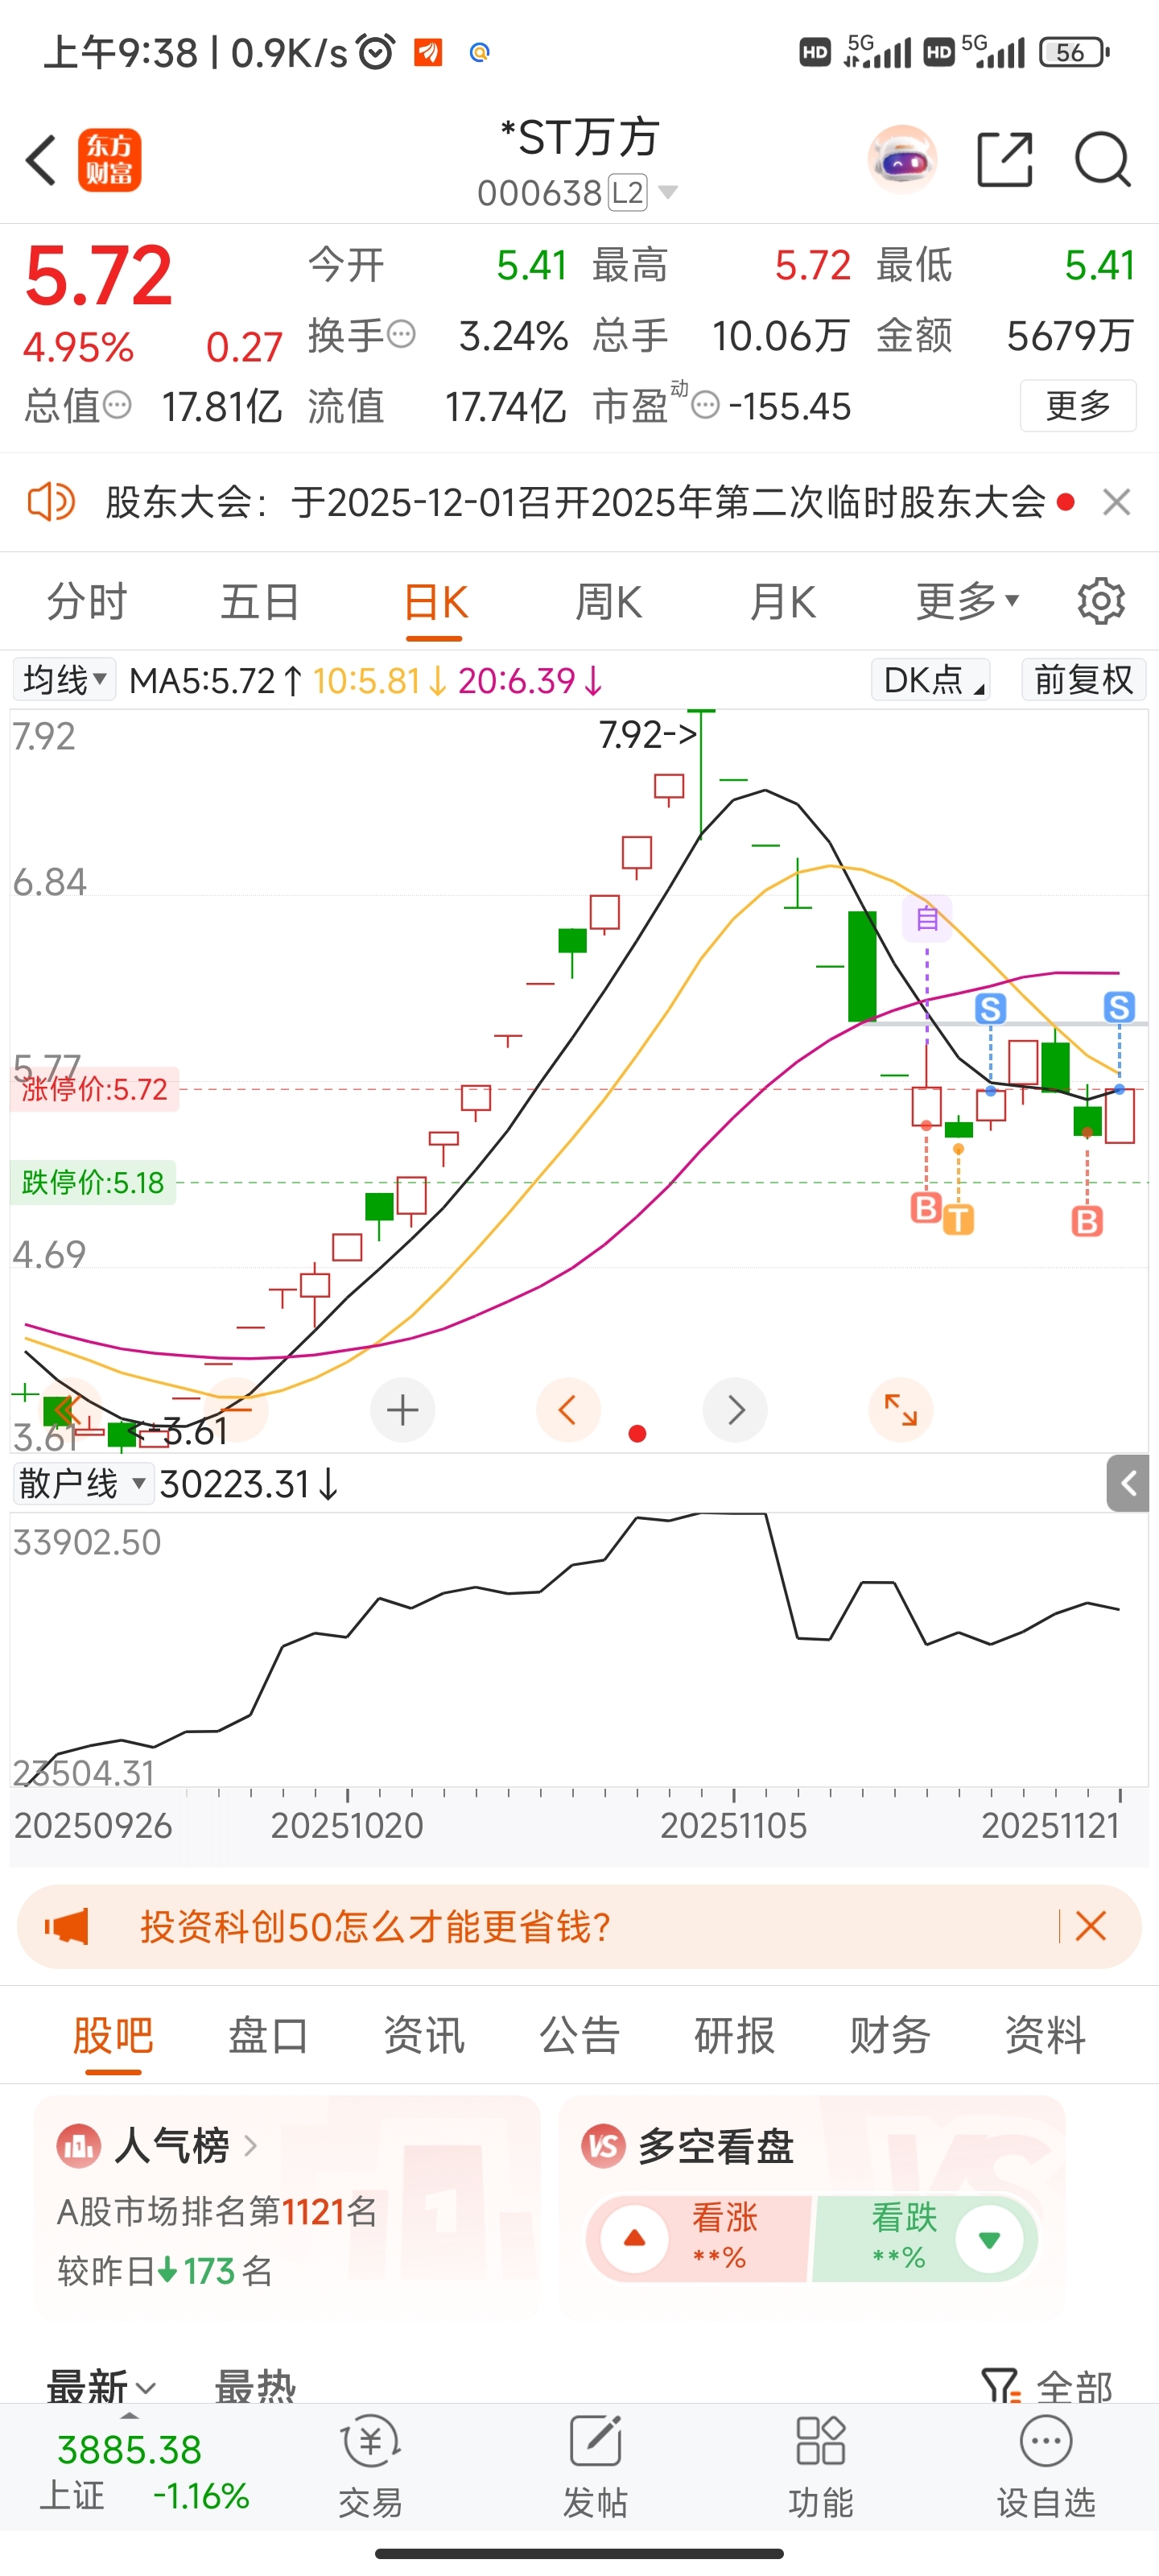Image resolution: width=1159 pixels, height=2576 pixels.
Task: Tap the 涨停价:5.72 price label
Action: tap(95, 1089)
